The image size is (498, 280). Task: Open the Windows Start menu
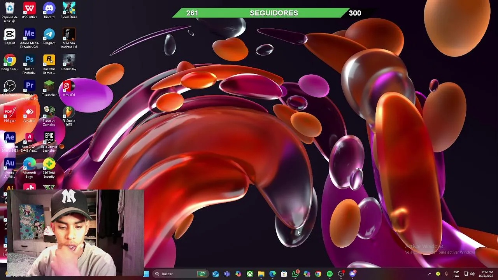pyautogui.click(x=146, y=274)
